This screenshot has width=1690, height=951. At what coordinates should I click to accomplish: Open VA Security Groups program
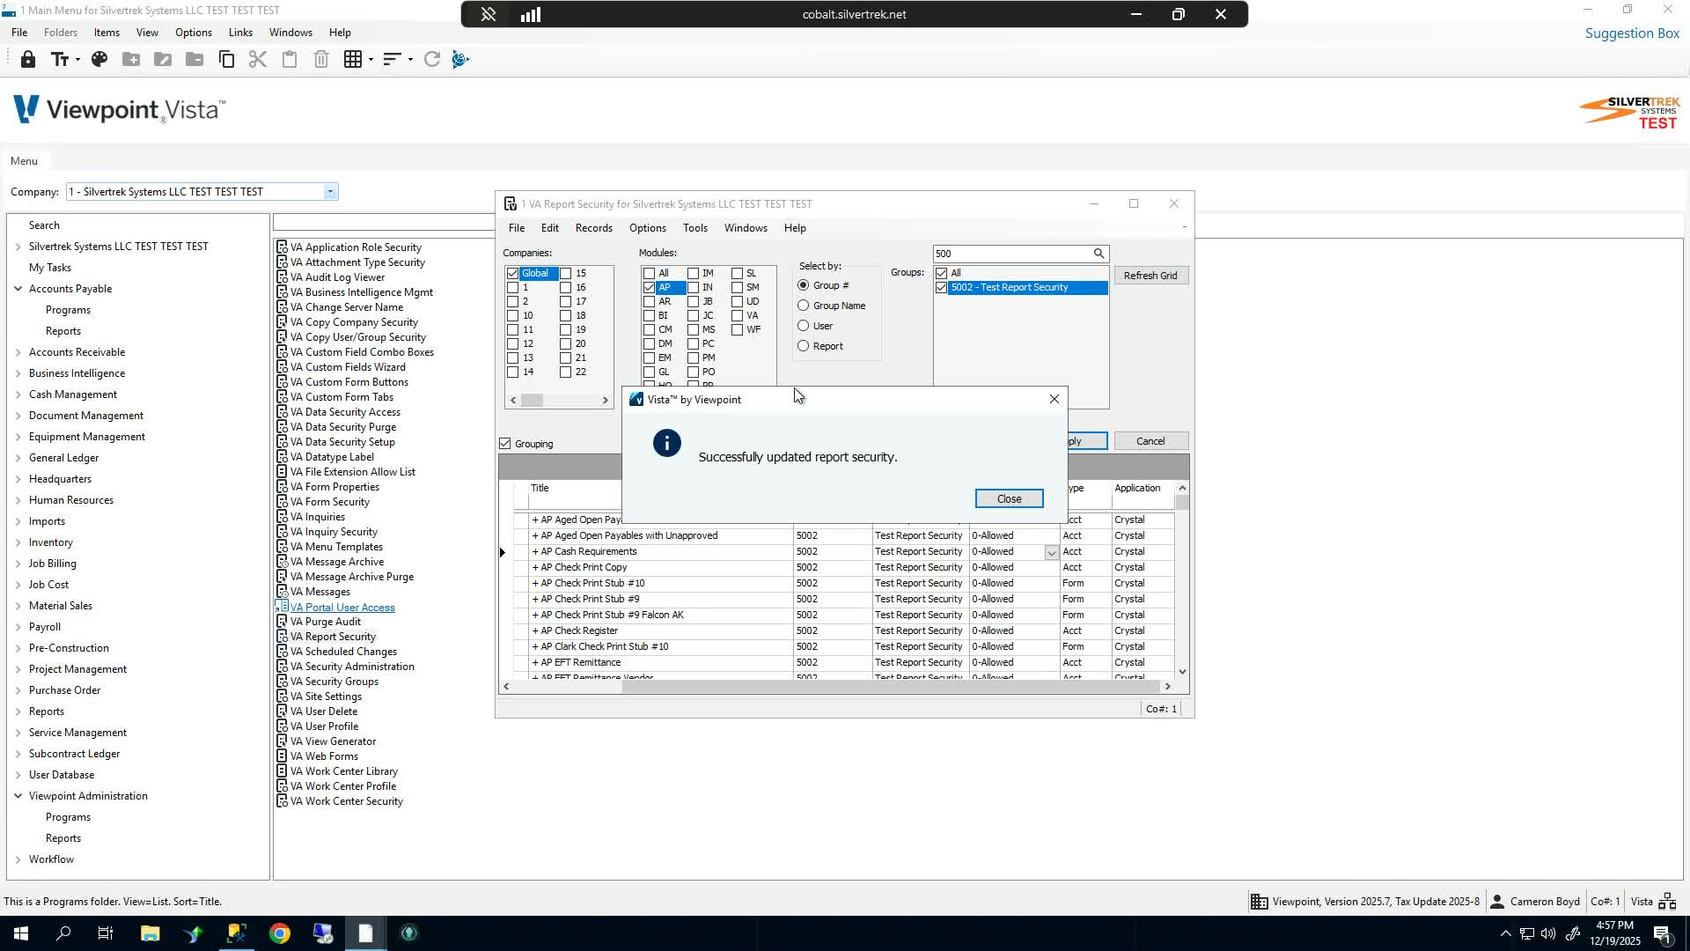[x=334, y=682]
